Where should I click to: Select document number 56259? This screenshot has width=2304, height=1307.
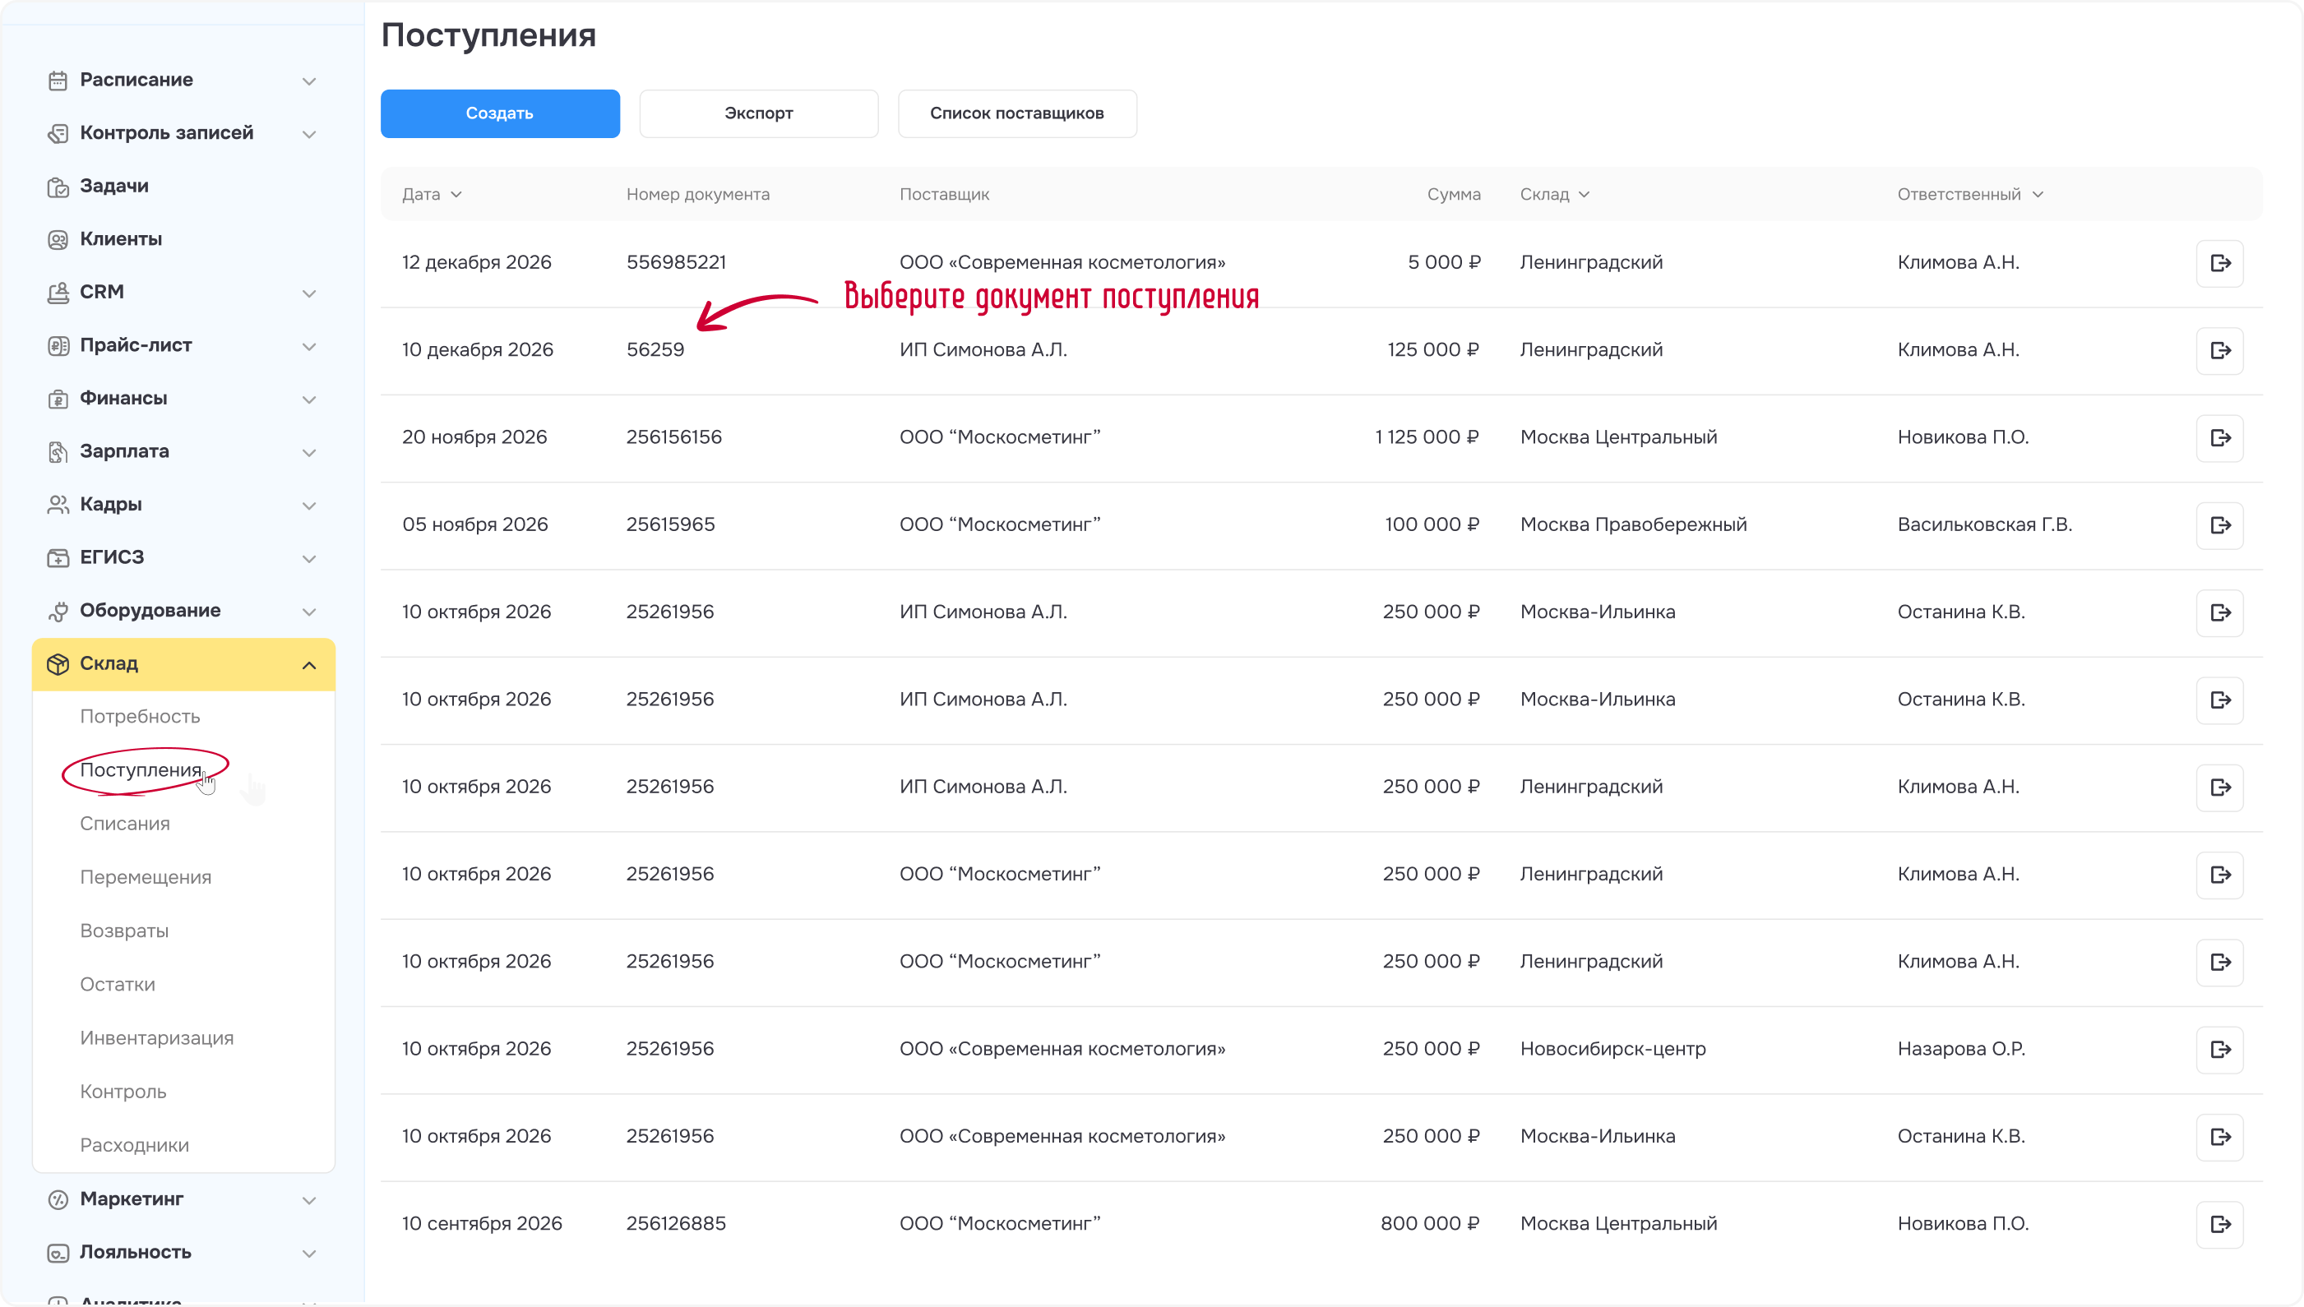coord(655,350)
